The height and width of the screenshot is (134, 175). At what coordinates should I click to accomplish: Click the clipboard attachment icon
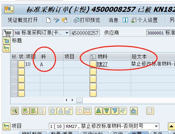134,111
